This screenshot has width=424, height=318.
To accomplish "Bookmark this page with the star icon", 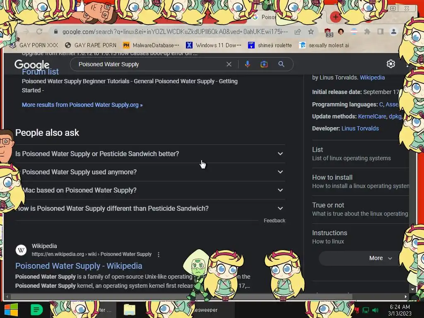I will click(311, 31).
